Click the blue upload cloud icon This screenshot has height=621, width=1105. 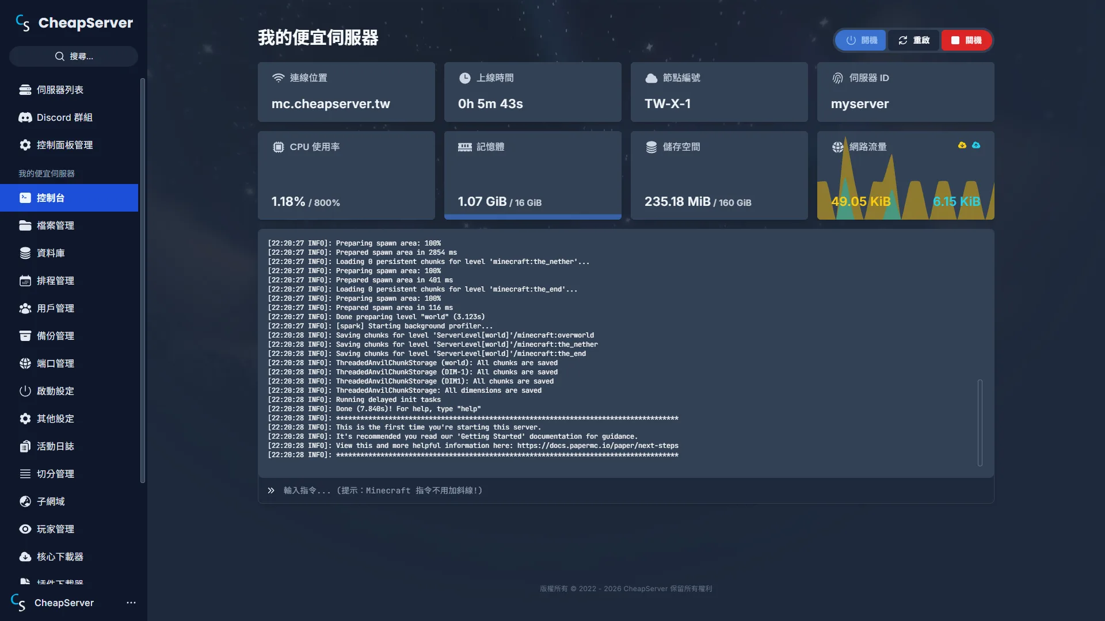(976, 145)
